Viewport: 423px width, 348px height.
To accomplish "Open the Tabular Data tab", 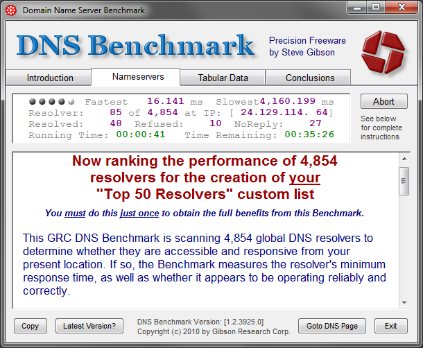I will tap(223, 78).
